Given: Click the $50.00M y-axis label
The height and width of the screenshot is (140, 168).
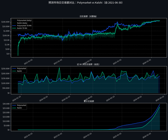Looking at the screenshot, I should point(6,88).
